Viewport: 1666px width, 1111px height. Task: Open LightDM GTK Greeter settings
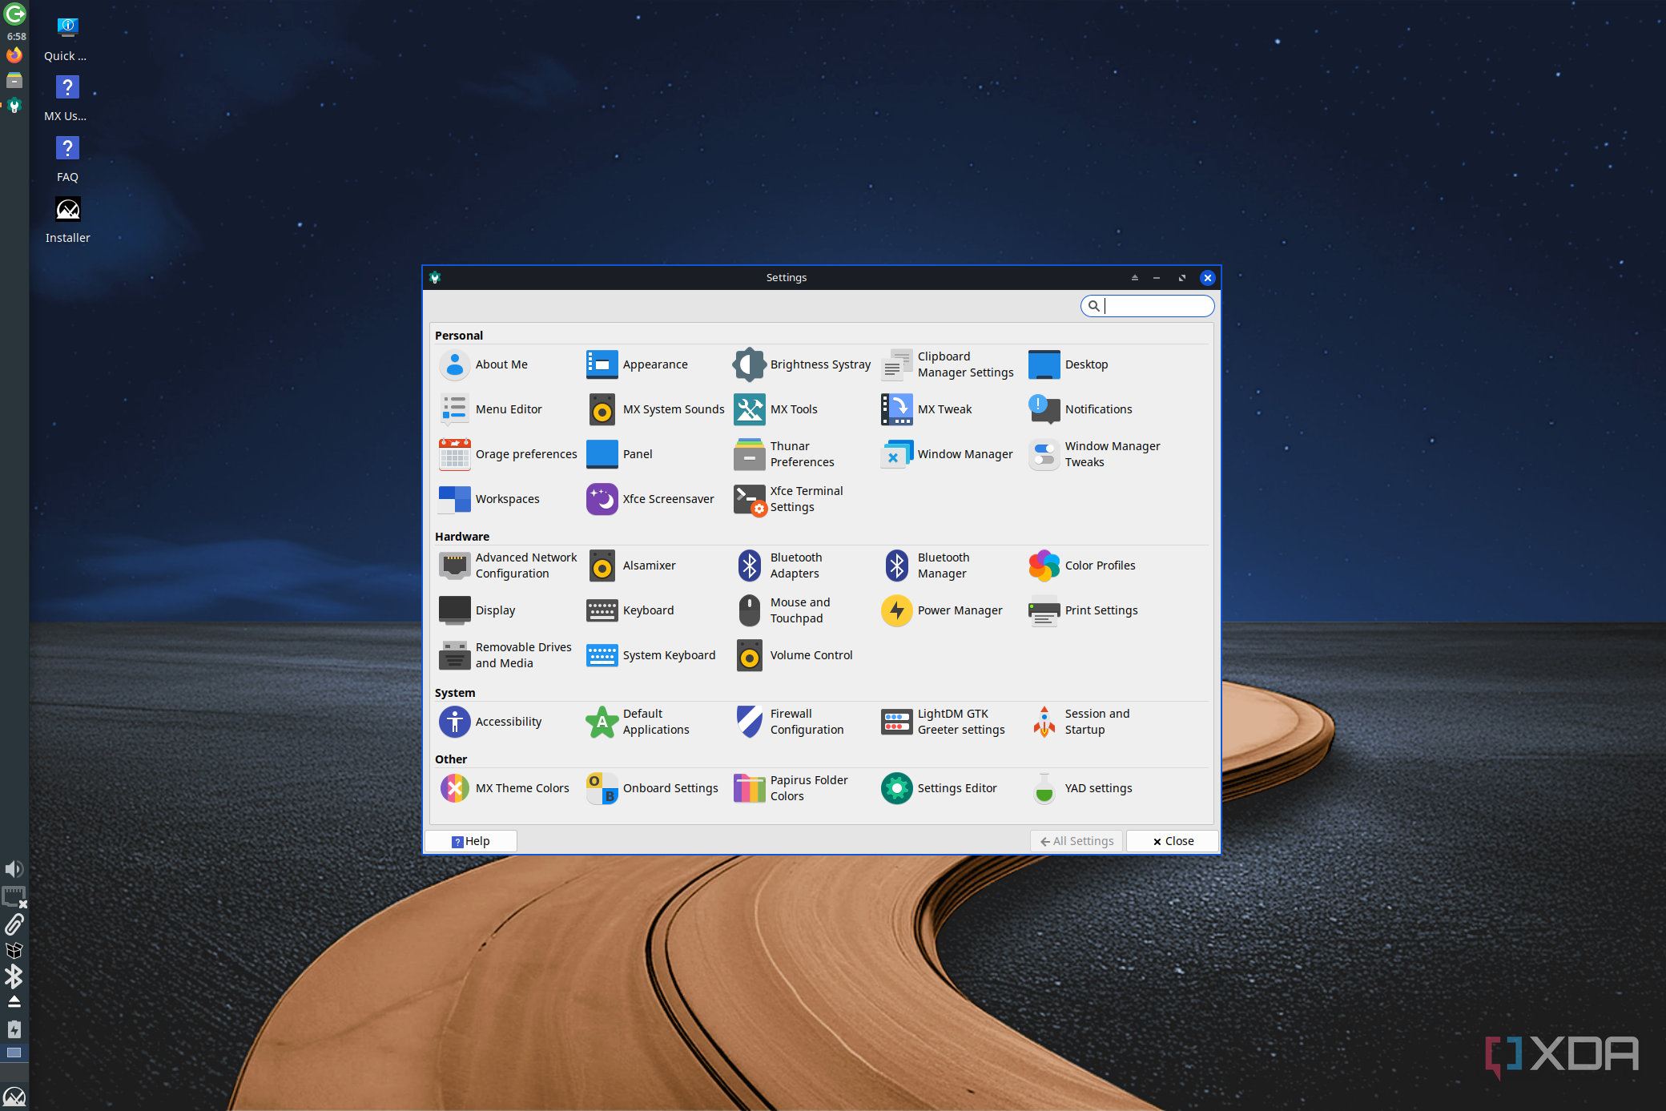[944, 722]
